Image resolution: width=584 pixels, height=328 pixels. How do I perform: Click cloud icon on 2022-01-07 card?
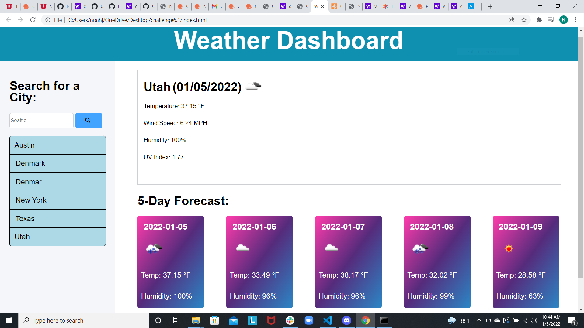[332, 248]
